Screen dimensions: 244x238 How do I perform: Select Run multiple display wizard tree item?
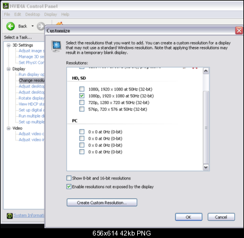click(x=32, y=116)
